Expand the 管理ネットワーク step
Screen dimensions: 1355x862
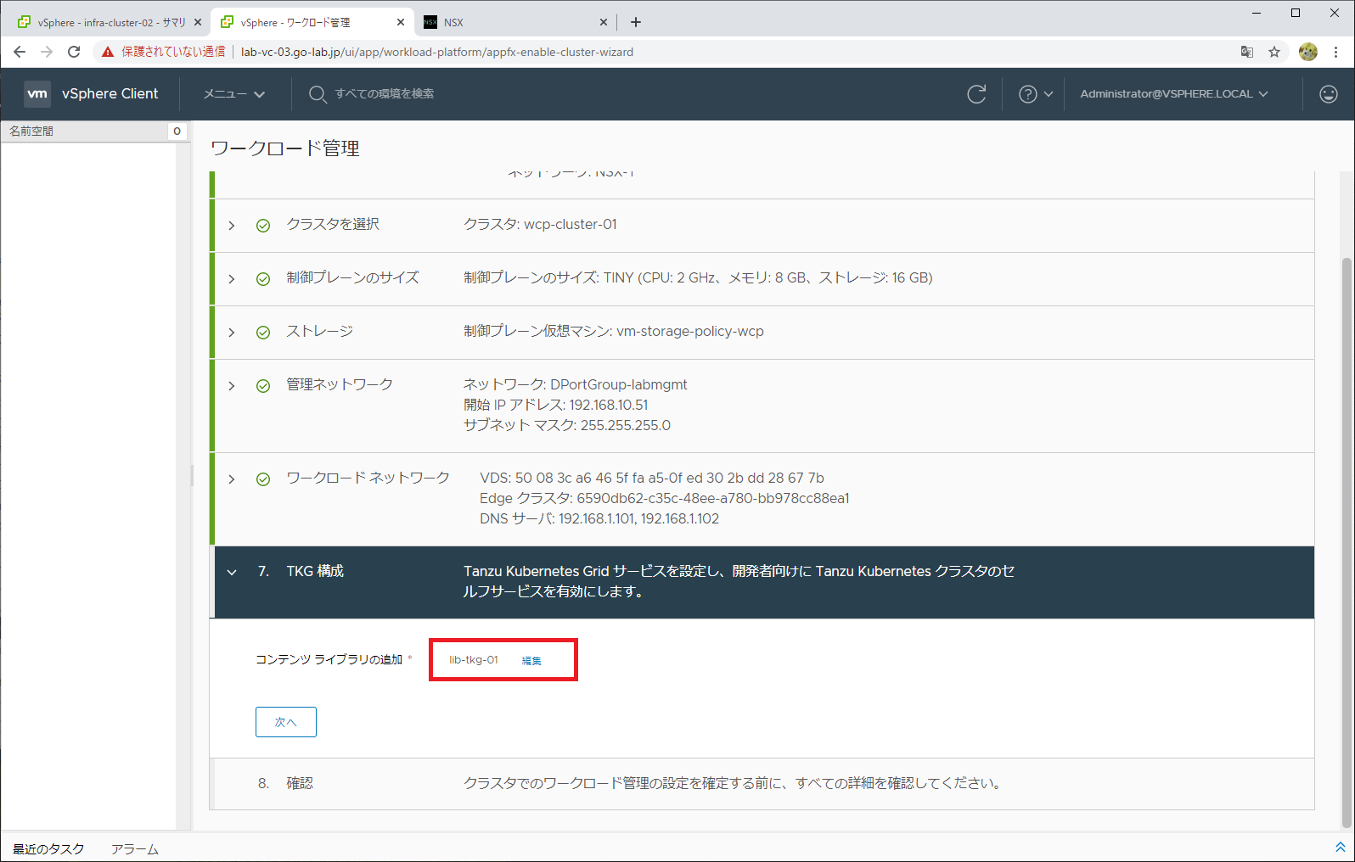click(x=232, y=386)
